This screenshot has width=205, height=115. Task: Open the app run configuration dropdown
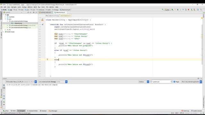pos(168,10)
